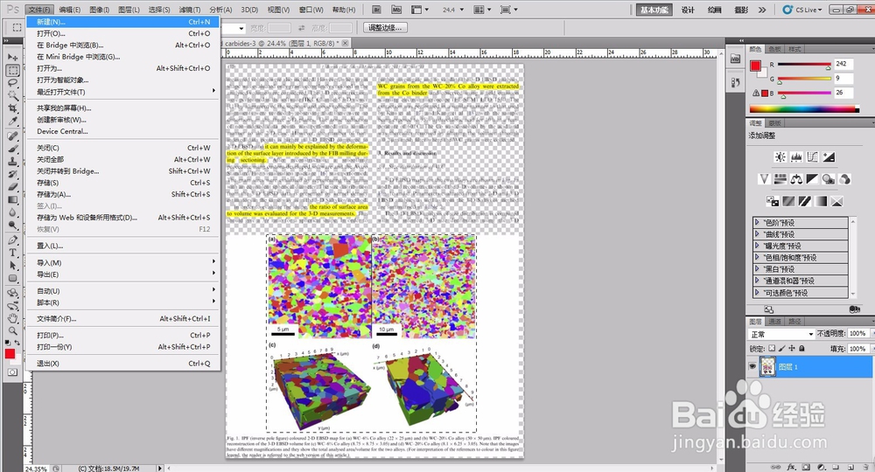
Task: Select the Clone Stamp tool
Action: (13, 161)
